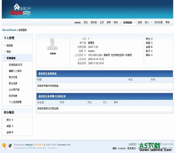This screenshot has height=153, width=175.
Task: Click 金钱: 0 in the 积分概况 panel
Action: 10,132
